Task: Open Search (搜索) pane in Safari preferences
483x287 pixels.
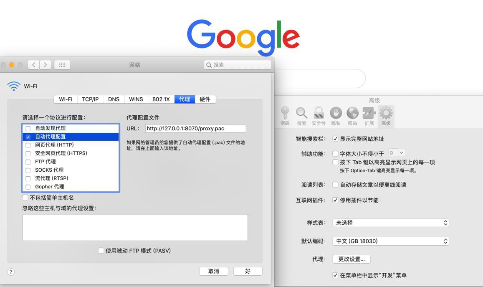Action: coord(301,116)
